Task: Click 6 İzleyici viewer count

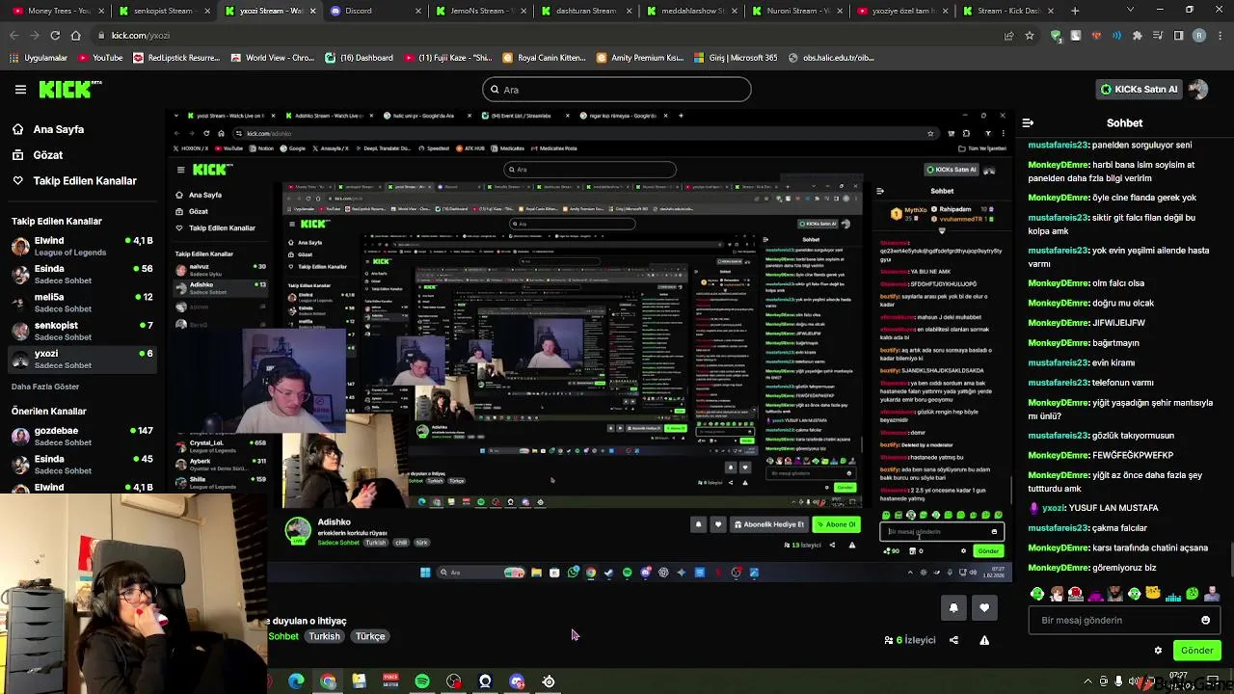Action: coord(909,640)
